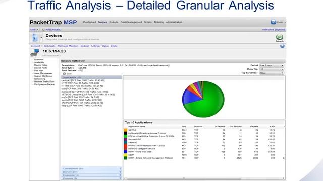
Task: Click the Protocol column header
Action: pos(198,126)
